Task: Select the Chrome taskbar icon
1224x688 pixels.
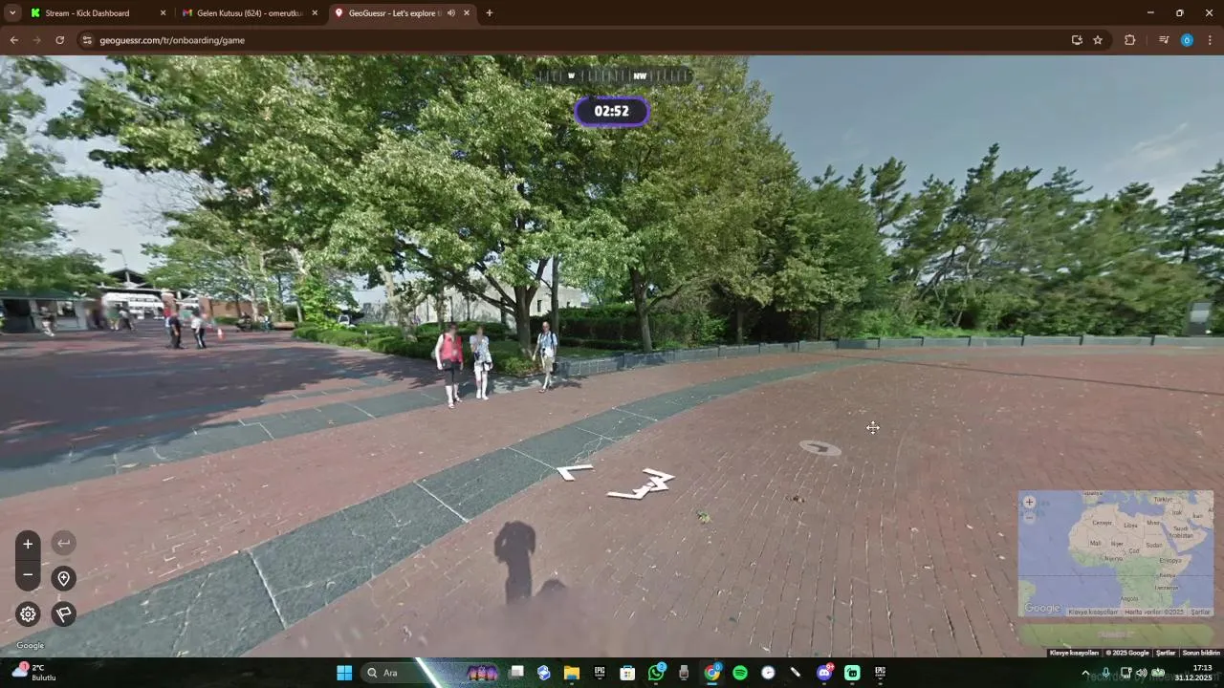Action: coord(712,673)
